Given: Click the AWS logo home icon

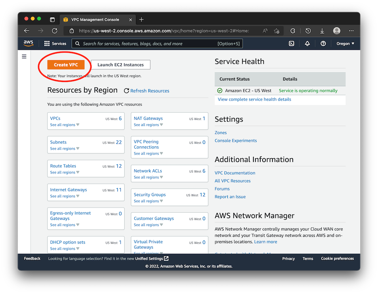Looking at the screenshot, I should tap(28, 43).
